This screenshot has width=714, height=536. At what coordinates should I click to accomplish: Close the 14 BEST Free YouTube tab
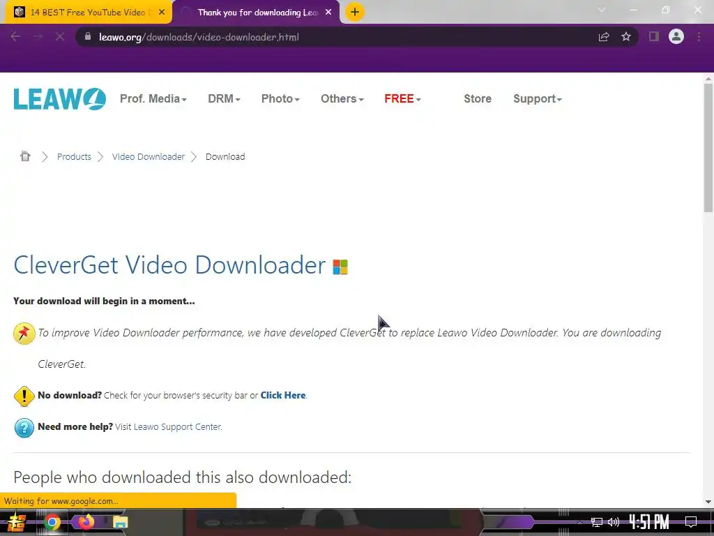(162, 13)
